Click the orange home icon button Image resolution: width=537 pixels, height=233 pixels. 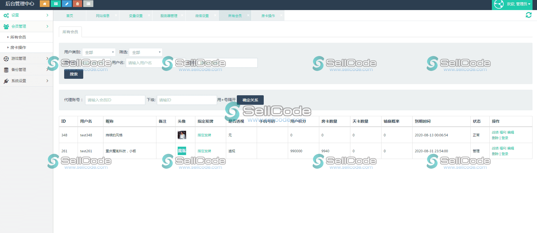(45, 4)
